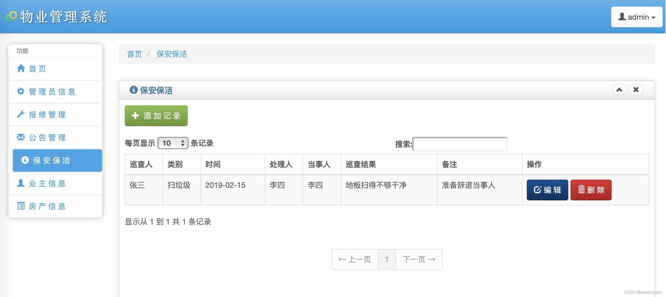666x297 pixels.
Task: Collapse the 保安保洁 panel with the chevron
Action: click(619, 90)
